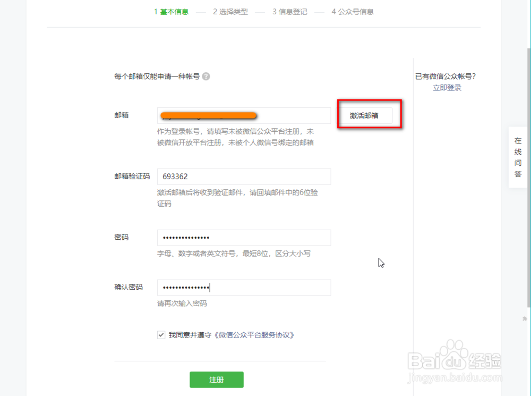Click the small pin icon near scrollbar
Viewport: 531px width, 396px height.
coord(525,319)
